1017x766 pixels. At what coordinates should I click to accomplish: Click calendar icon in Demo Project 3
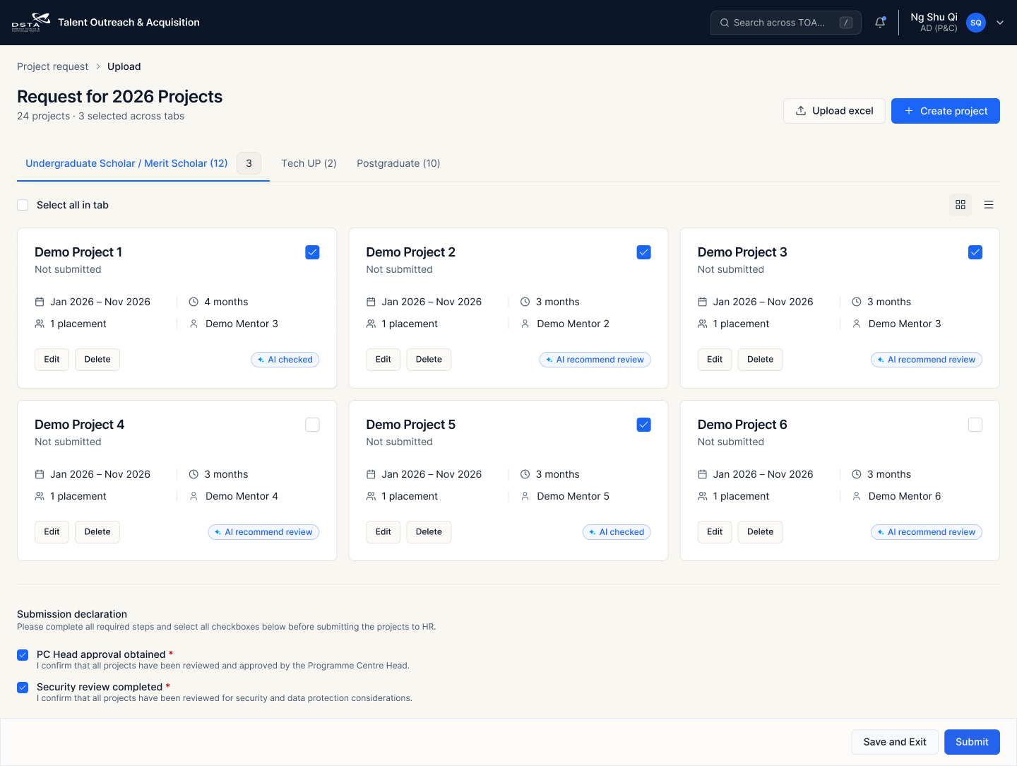pyautogui.click(x=702, y=302)
